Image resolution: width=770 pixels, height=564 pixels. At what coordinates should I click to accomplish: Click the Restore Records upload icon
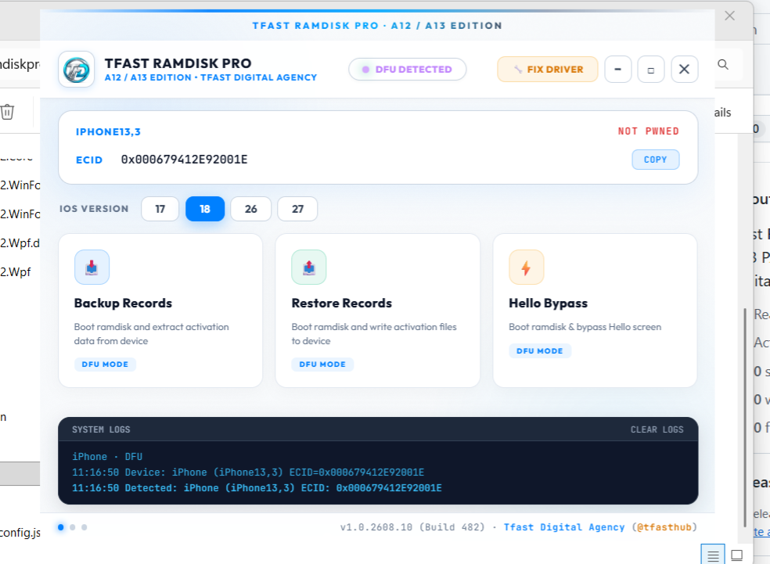point(309,267)
